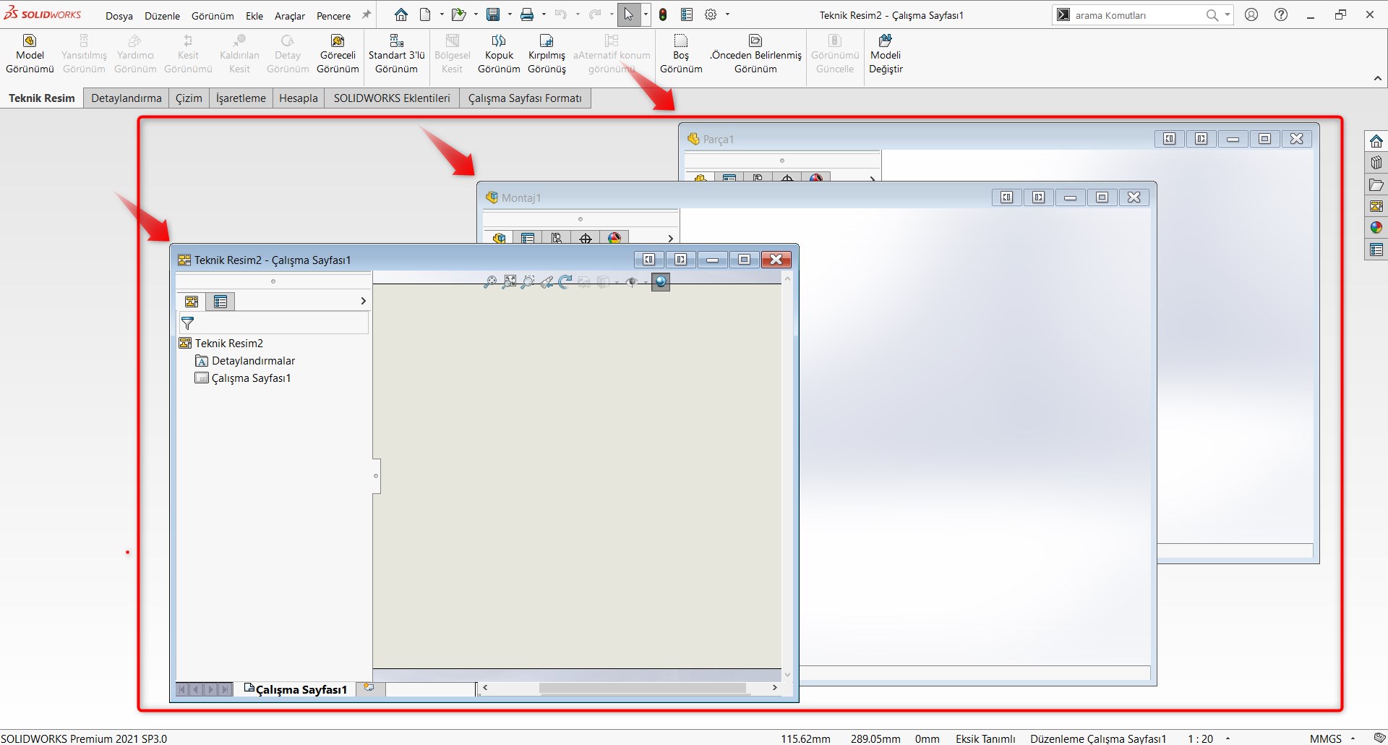The image size is (1388, 745).
Task: Collapse the ribbon with chevron
Action: point(1377,79)
